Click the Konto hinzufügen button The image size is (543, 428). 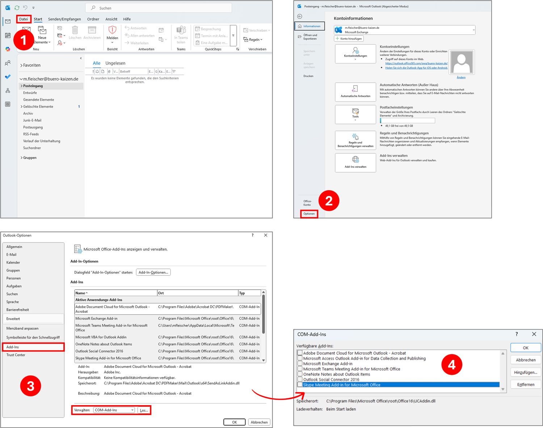[x=349, y=39]
